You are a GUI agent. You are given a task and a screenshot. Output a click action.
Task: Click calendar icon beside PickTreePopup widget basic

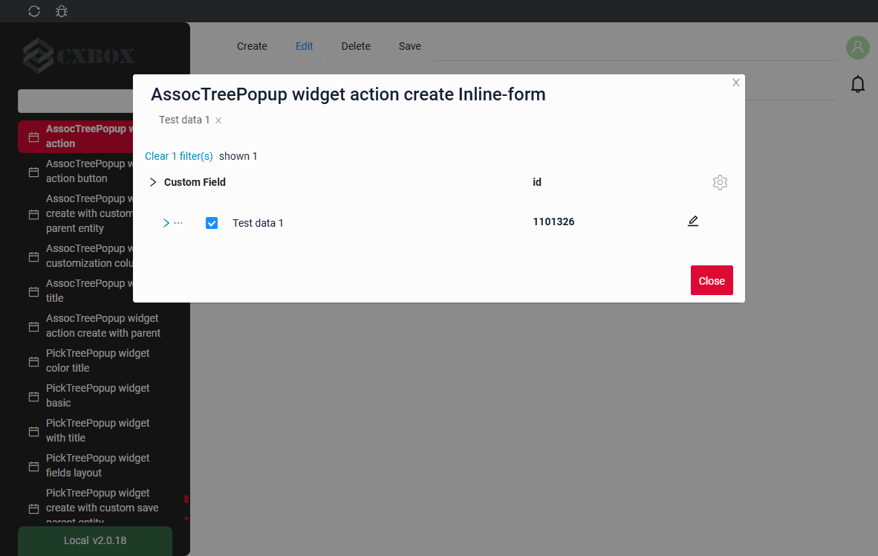(x=33, y=396)
